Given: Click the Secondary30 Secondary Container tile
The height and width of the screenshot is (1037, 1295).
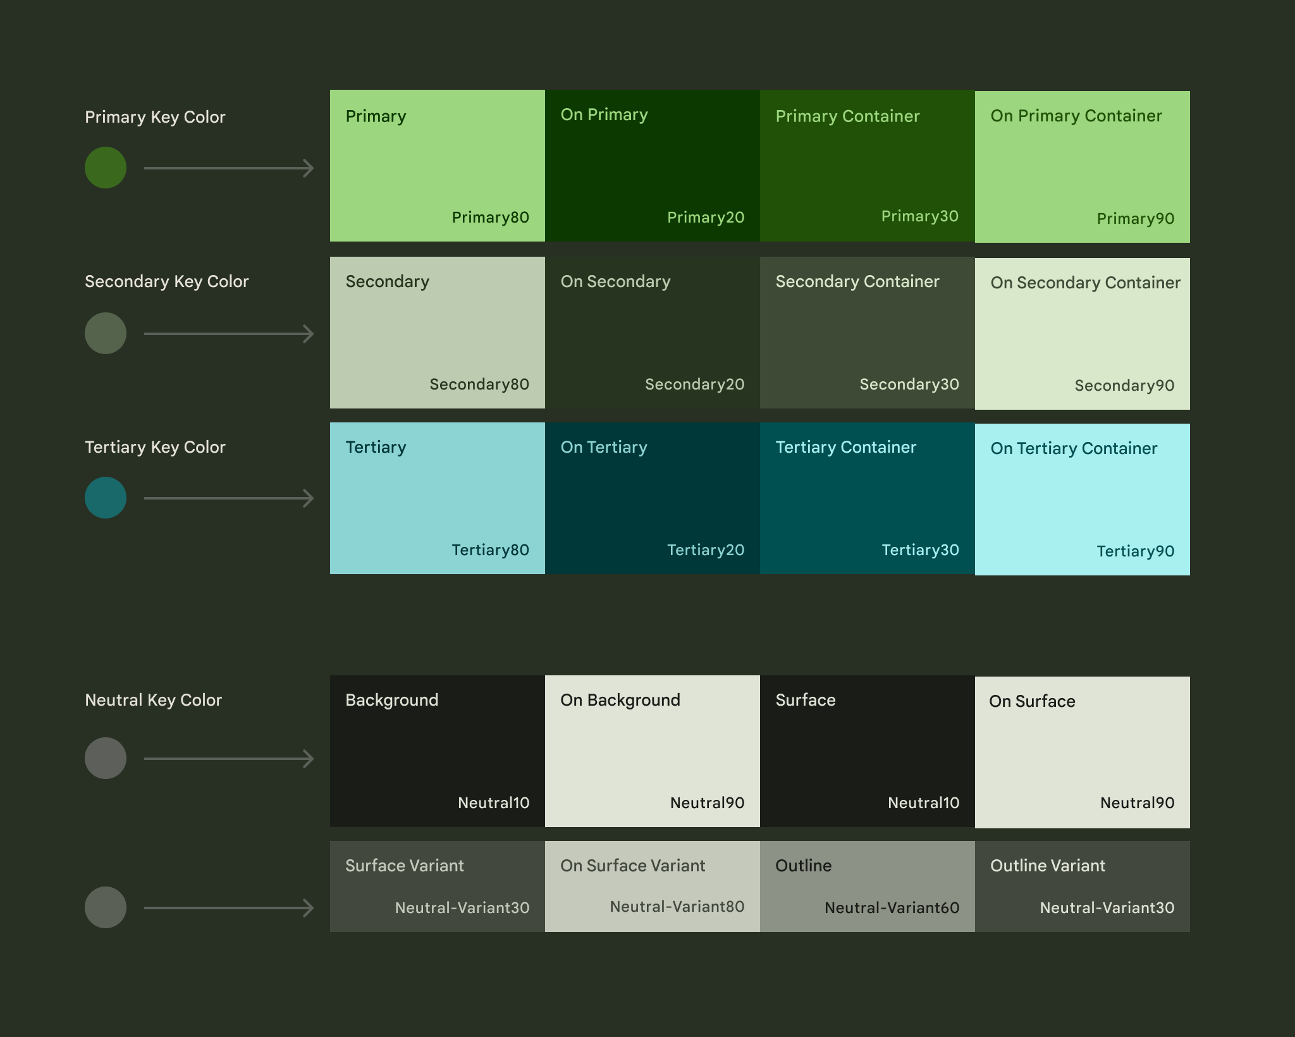Looking at the screenshot, I should point(866,331).
